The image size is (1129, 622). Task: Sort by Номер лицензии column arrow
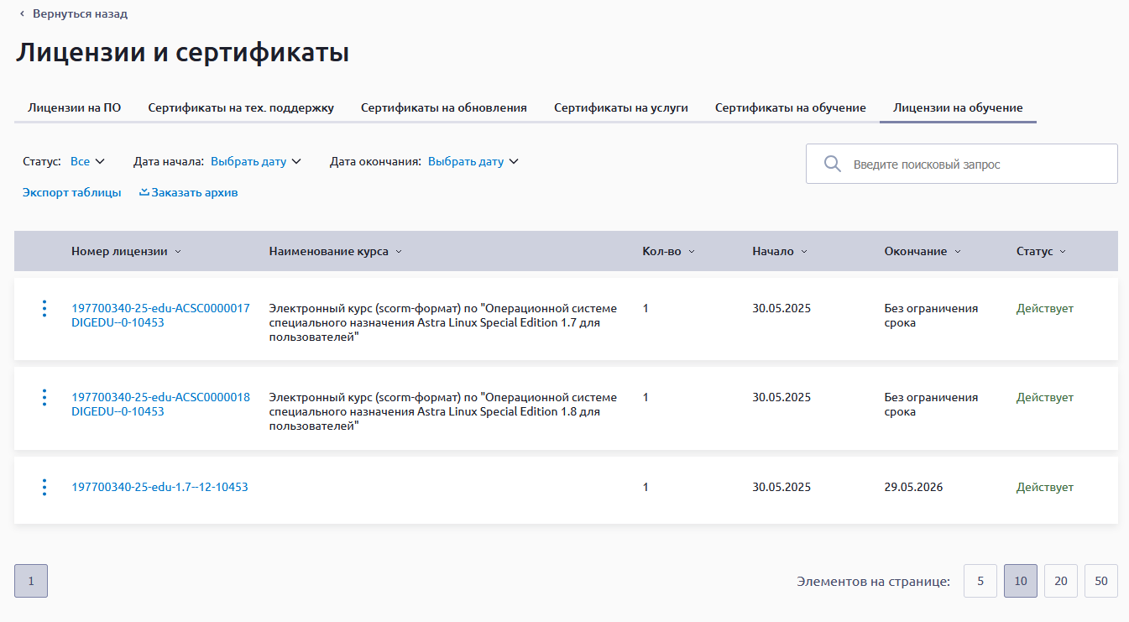coord(178,252)
